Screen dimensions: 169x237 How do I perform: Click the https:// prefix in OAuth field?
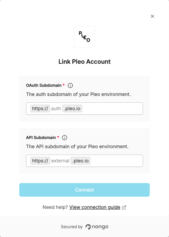pyautogui.click(x=40, y=108)
